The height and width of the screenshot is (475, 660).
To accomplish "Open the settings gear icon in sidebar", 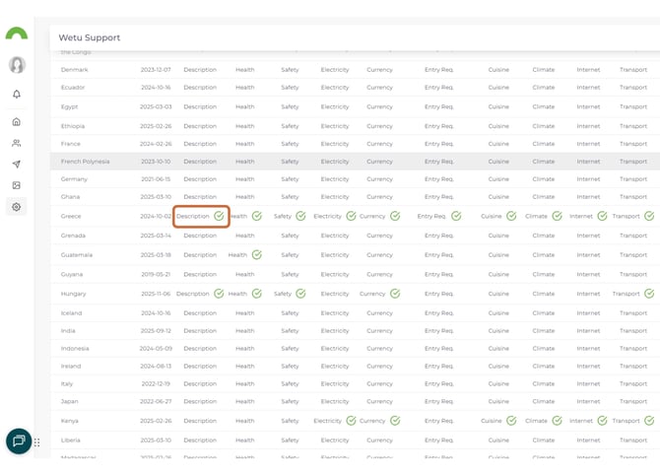I will (17, 207).
